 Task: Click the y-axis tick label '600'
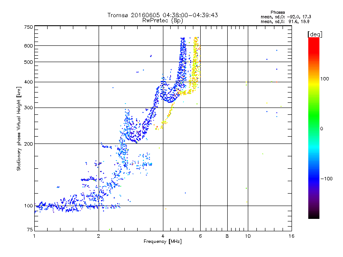pos(29,46)
